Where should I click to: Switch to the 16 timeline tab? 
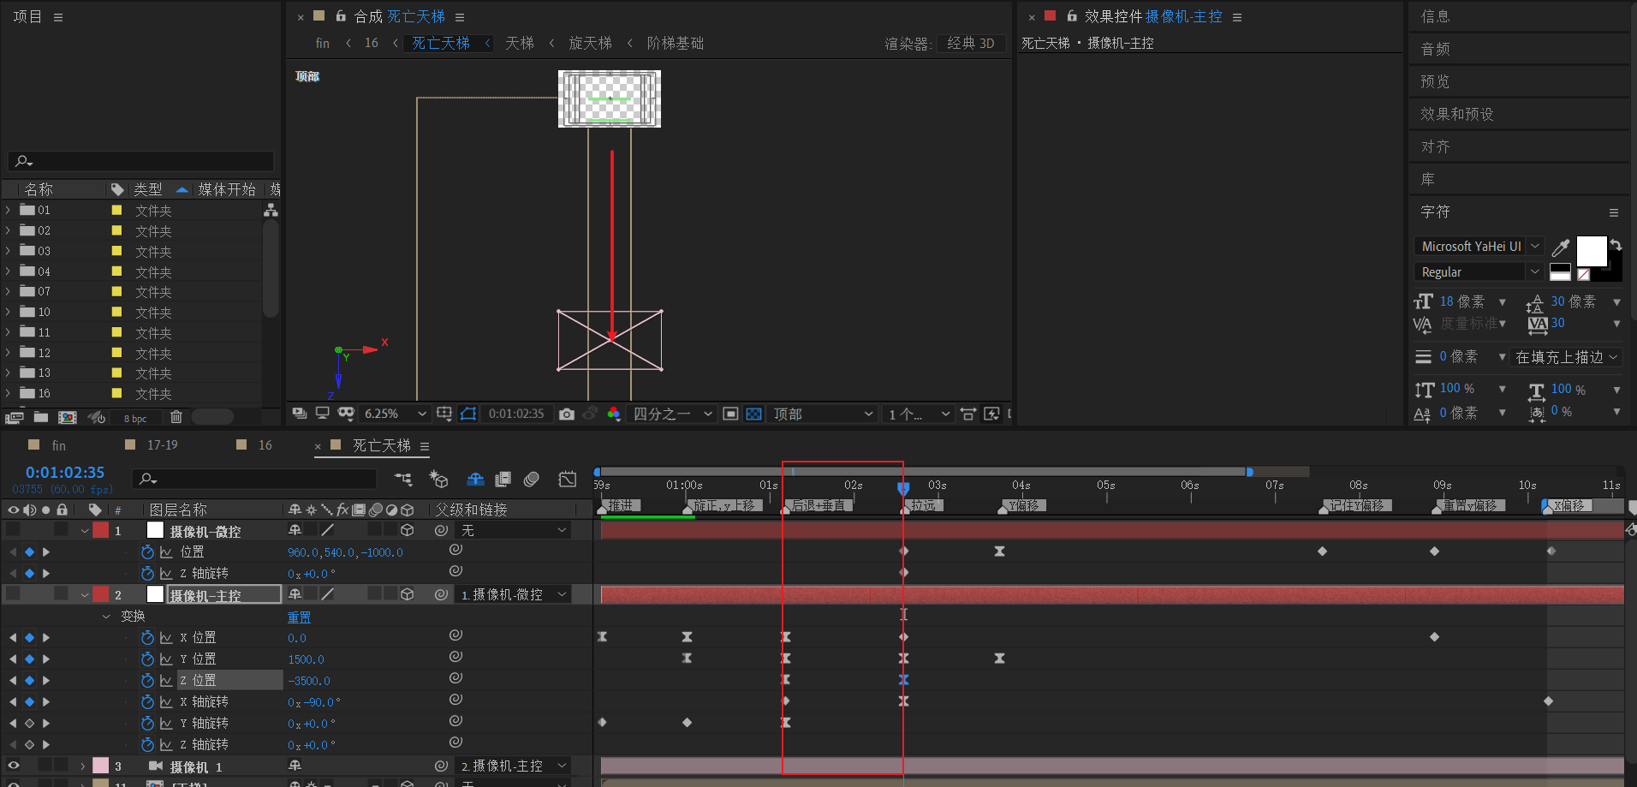click(265, 445)
